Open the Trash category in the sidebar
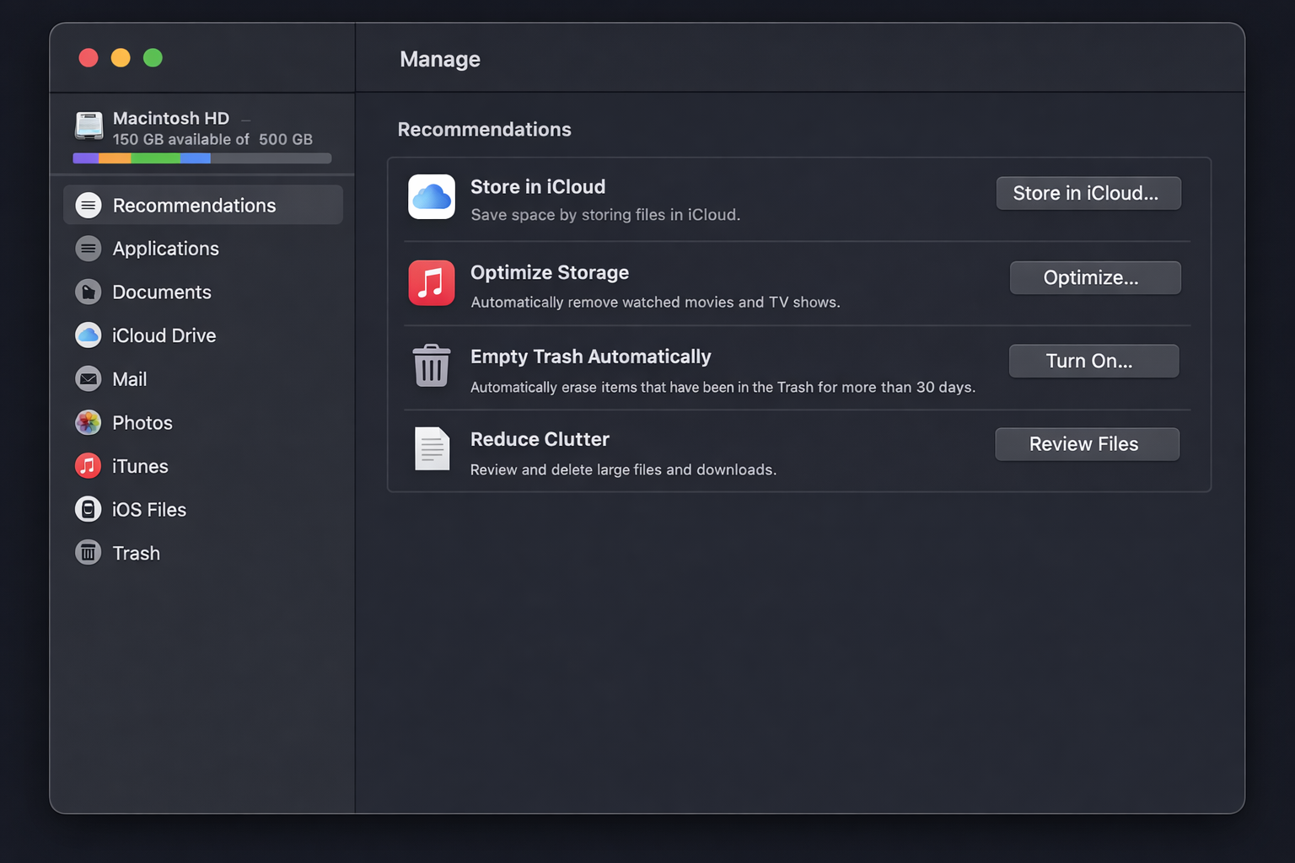Image resolution: width=1295 pixels, height=863 pixels. 203,553
